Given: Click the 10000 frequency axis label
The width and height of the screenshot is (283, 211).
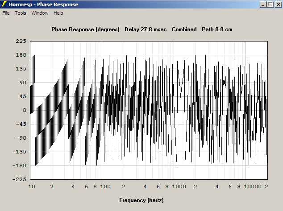Looking at the screenshot, I should [253, 186].
